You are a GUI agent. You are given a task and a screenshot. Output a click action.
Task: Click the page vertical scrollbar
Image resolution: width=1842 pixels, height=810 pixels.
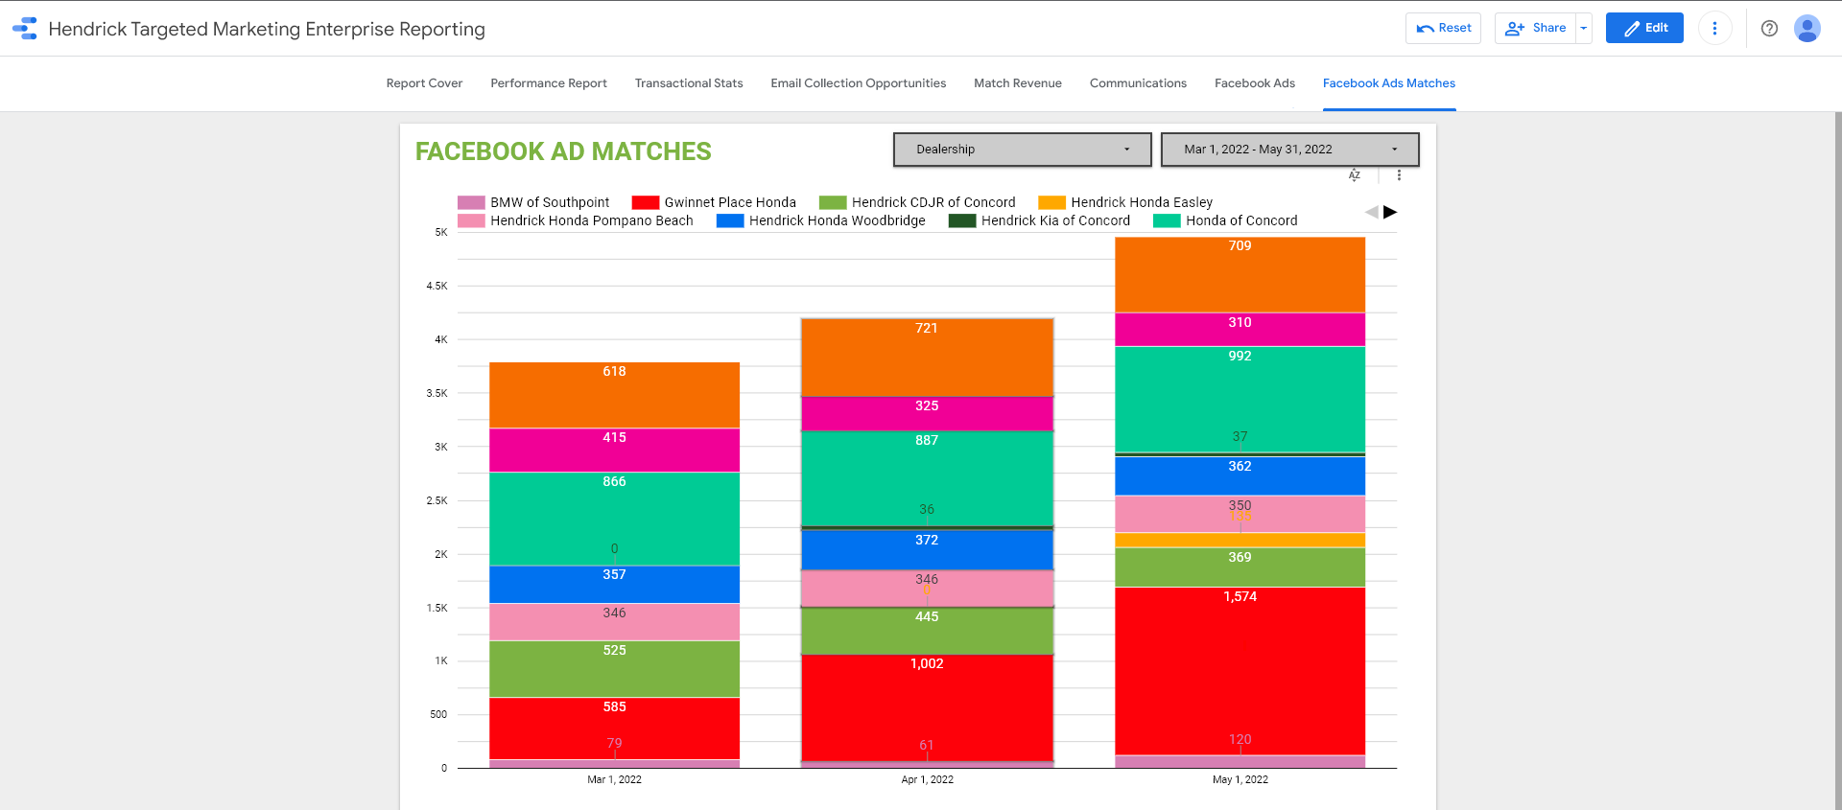pyautogui.click(x=1837, y=461)
